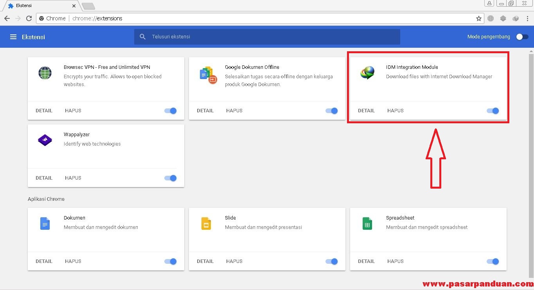Image resolution: width=534 pixels, height=290 pixels.
Task: Go back with the browser back arrow
Action: [7, 18]
